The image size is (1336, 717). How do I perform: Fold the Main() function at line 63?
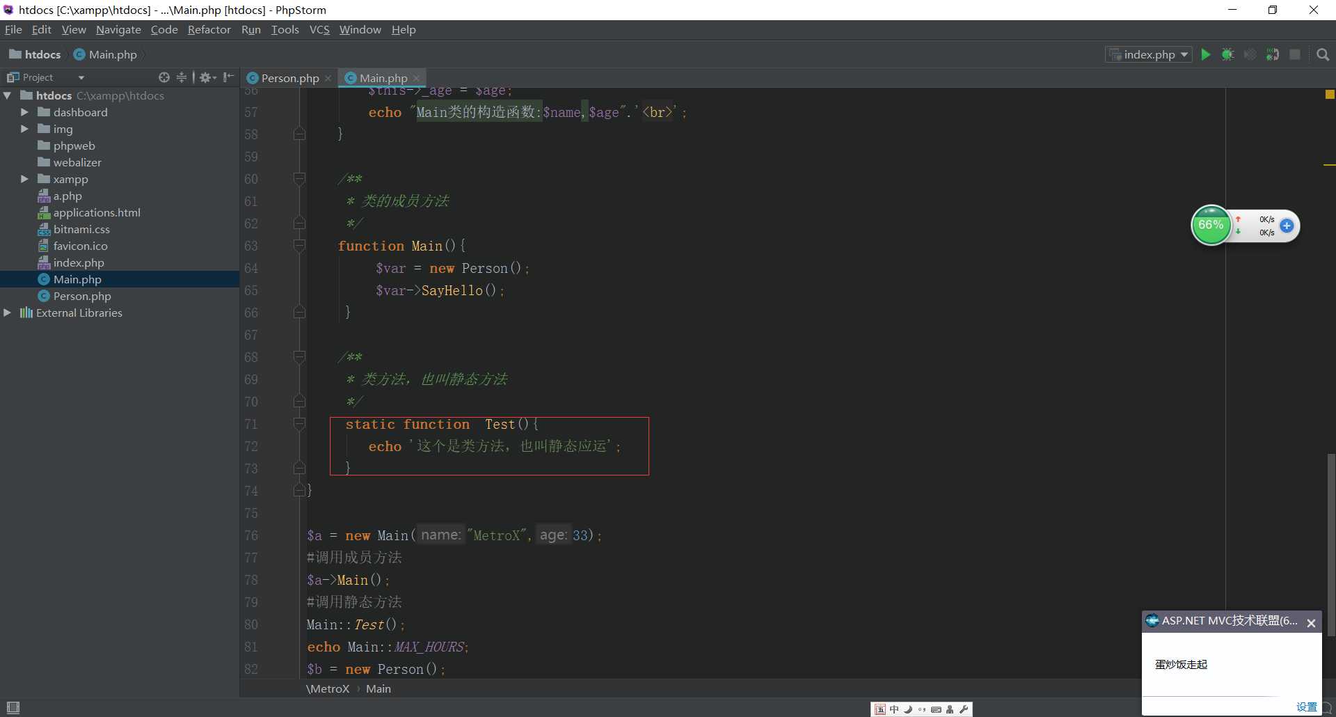[299, 246]
